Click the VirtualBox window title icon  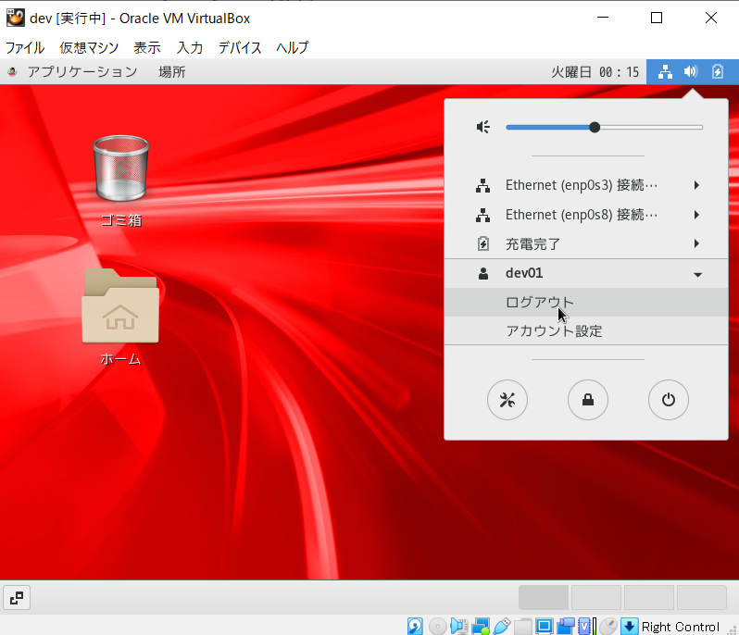16,18
